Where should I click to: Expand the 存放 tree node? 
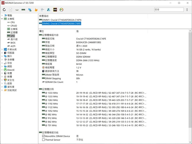pyautogui.click(x=2, y=63)
